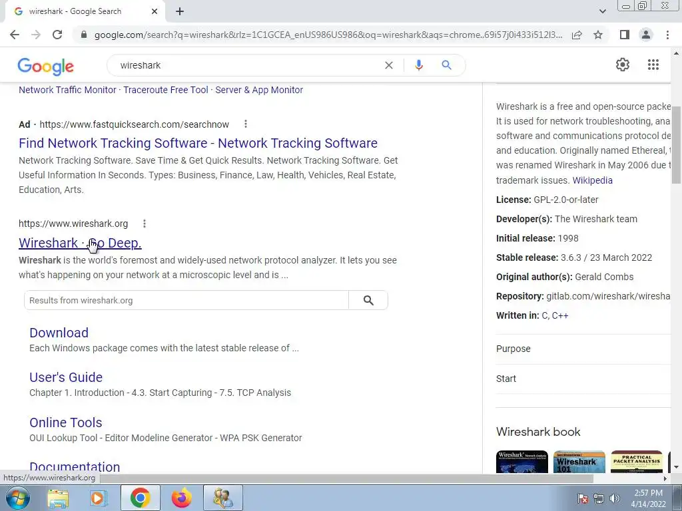
Task: Click the Action Center flag tray icon
Action: (582, 498)
